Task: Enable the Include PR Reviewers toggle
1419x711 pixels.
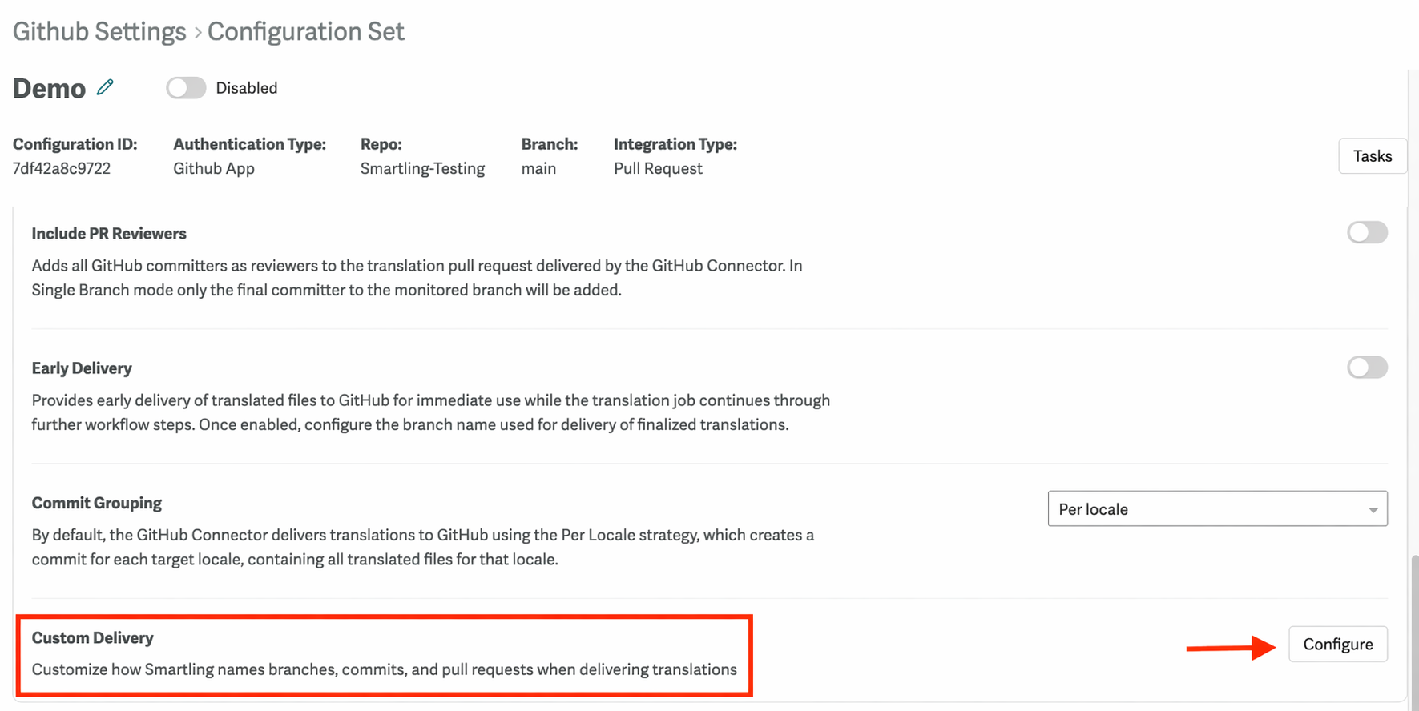Action: pos(1366,233)
